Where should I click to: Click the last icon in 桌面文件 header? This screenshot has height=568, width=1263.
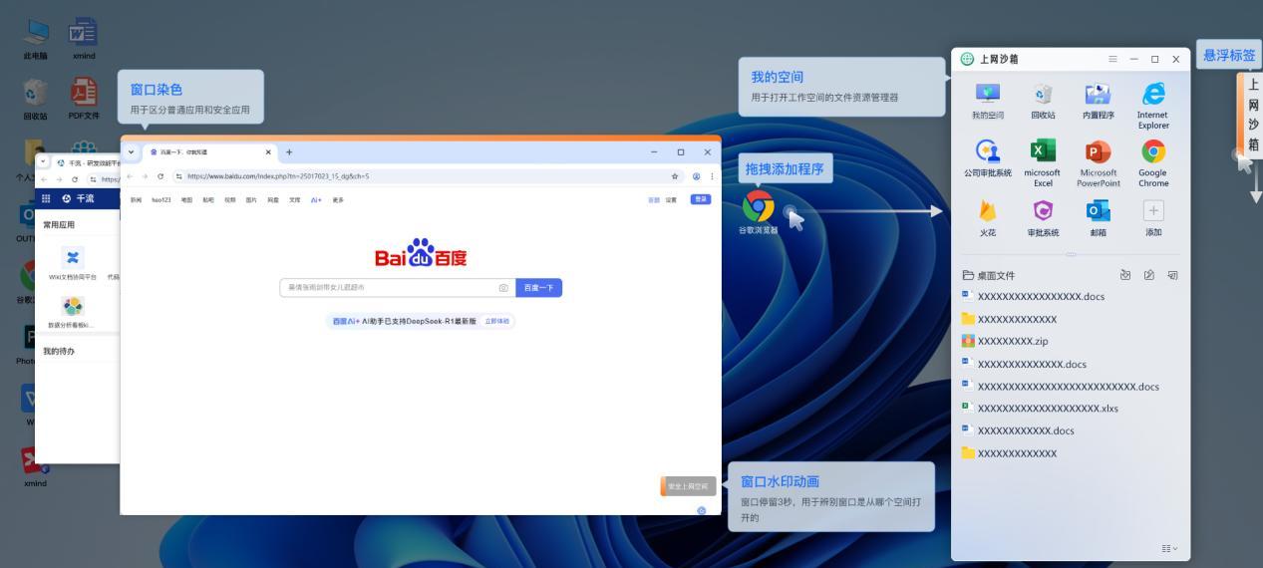point(1173,275)
